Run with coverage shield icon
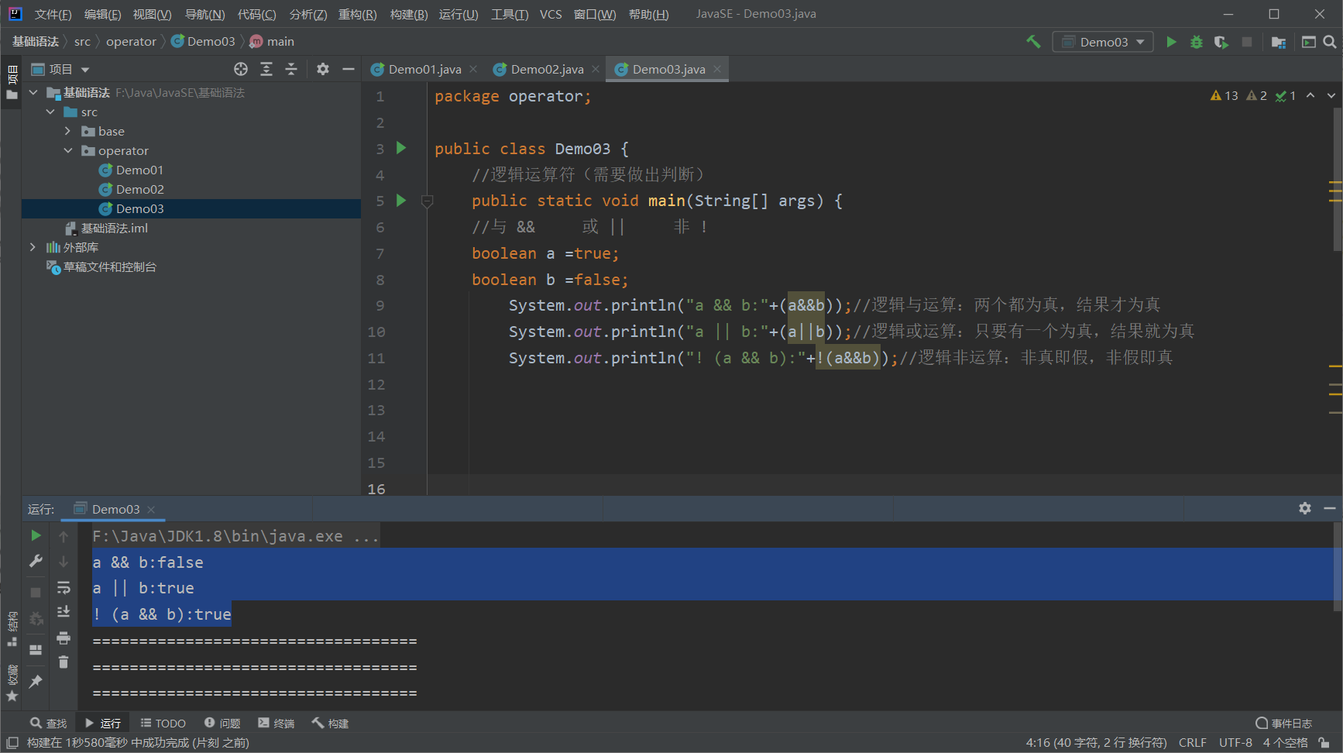Image resolution: width=1343 pixels, height=753 pixels. coord(1221,42)
